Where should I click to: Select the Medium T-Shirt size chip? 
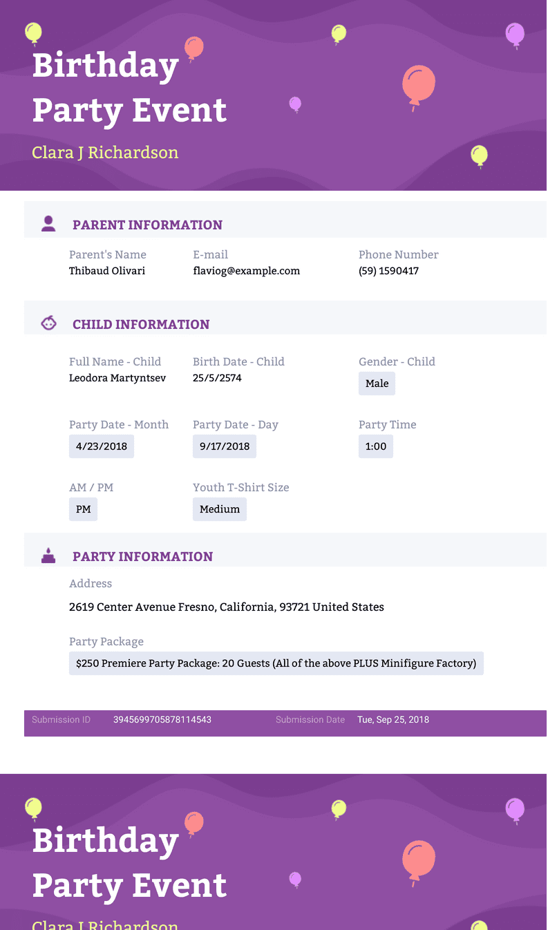point(220,509)
